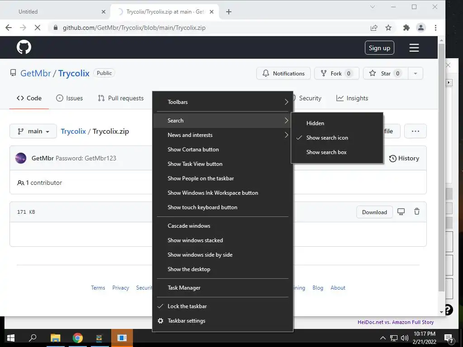Open the Star list dropdown arrow
This screenshot has width=463, height=347.
click(x=416, y=74)
